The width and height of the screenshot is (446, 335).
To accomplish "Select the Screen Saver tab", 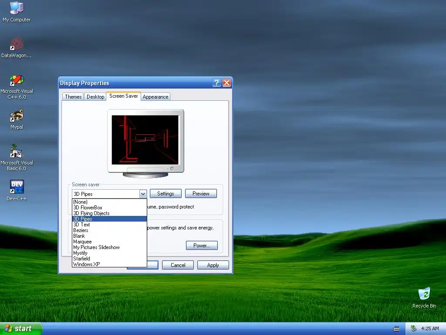I will (123, 96).
